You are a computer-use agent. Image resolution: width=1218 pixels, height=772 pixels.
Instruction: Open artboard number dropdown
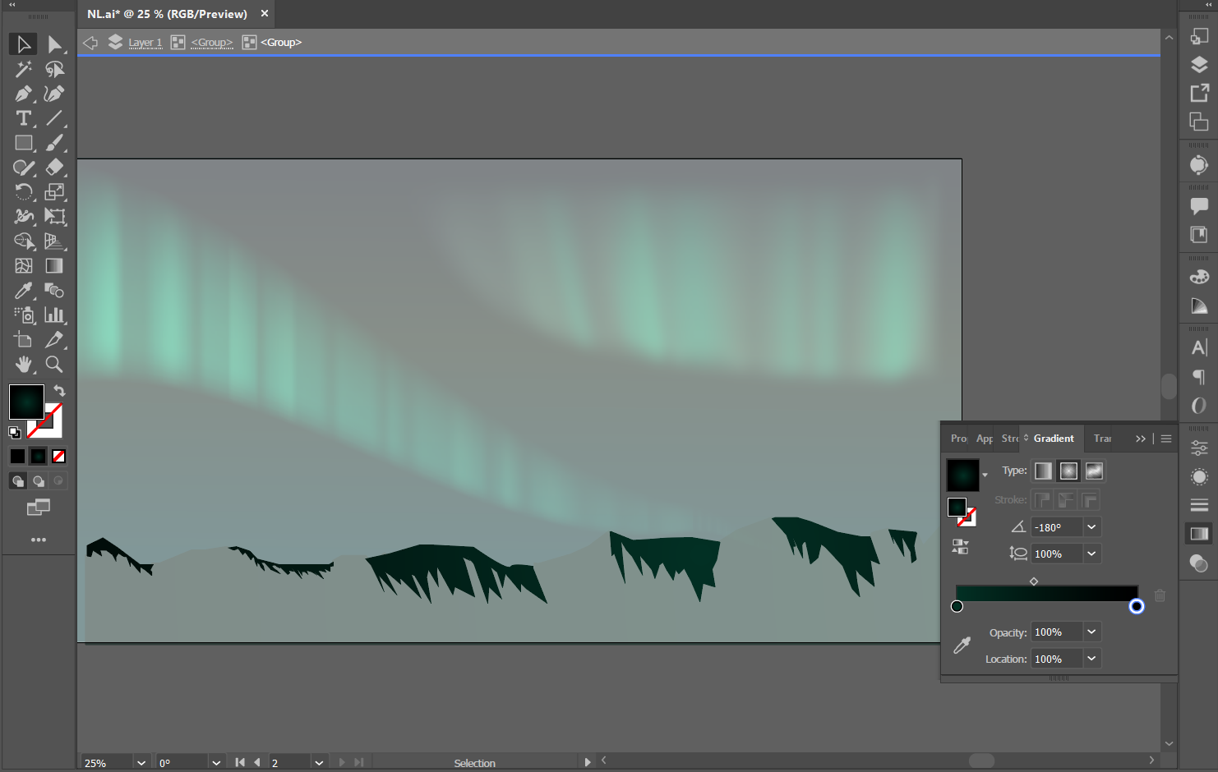(319, 763)
